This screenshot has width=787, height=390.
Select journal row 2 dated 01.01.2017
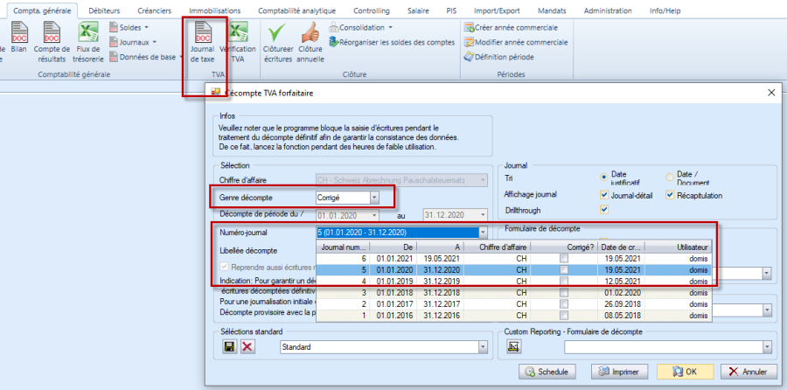coord(514,303)
